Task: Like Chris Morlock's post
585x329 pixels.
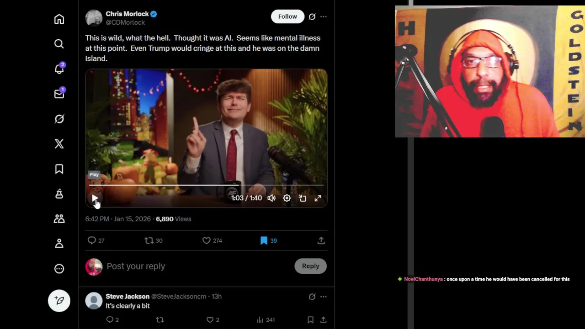Action: 207,240
